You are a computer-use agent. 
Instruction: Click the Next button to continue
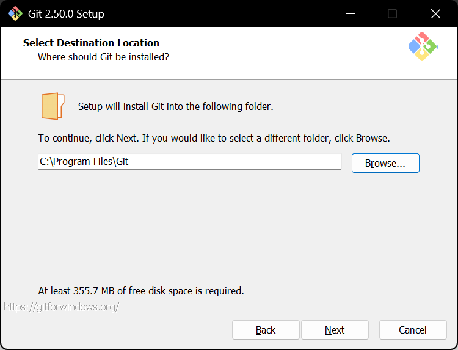coord(335,330)
